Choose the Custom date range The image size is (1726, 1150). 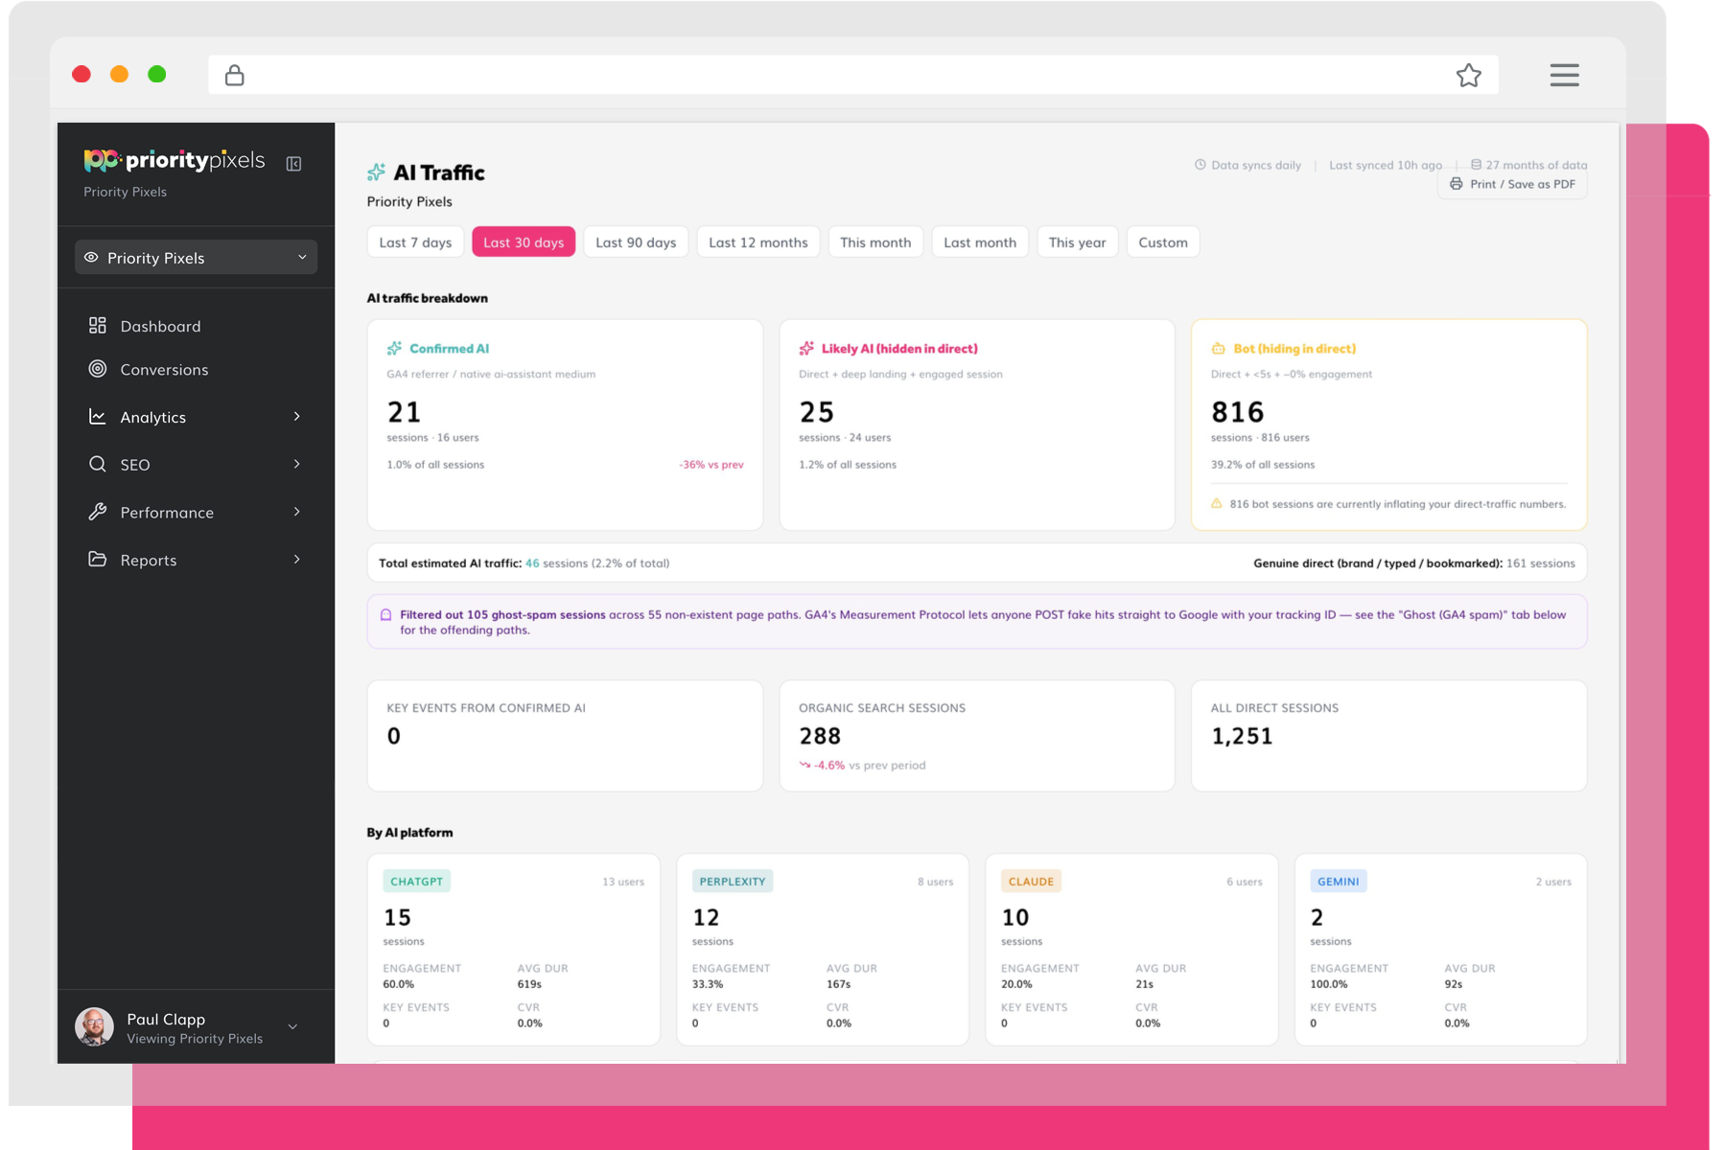[x=1163, y=242]
